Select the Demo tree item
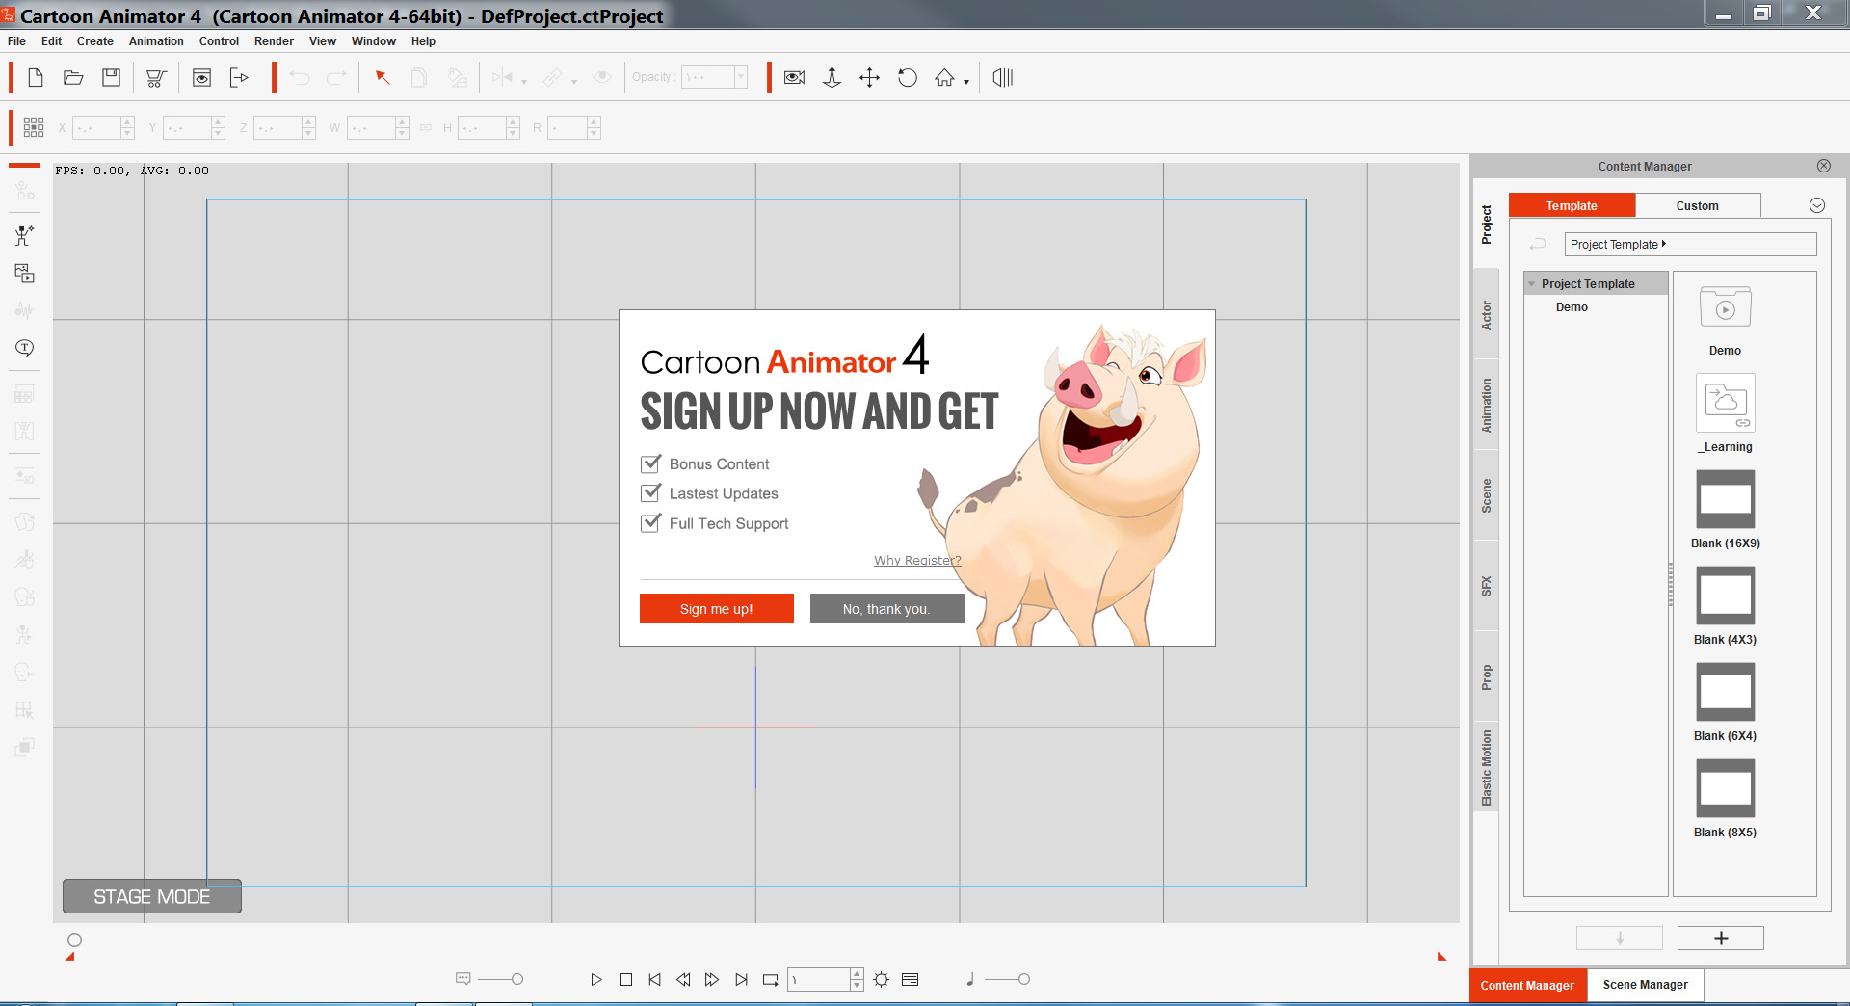 pos(1572,307)
